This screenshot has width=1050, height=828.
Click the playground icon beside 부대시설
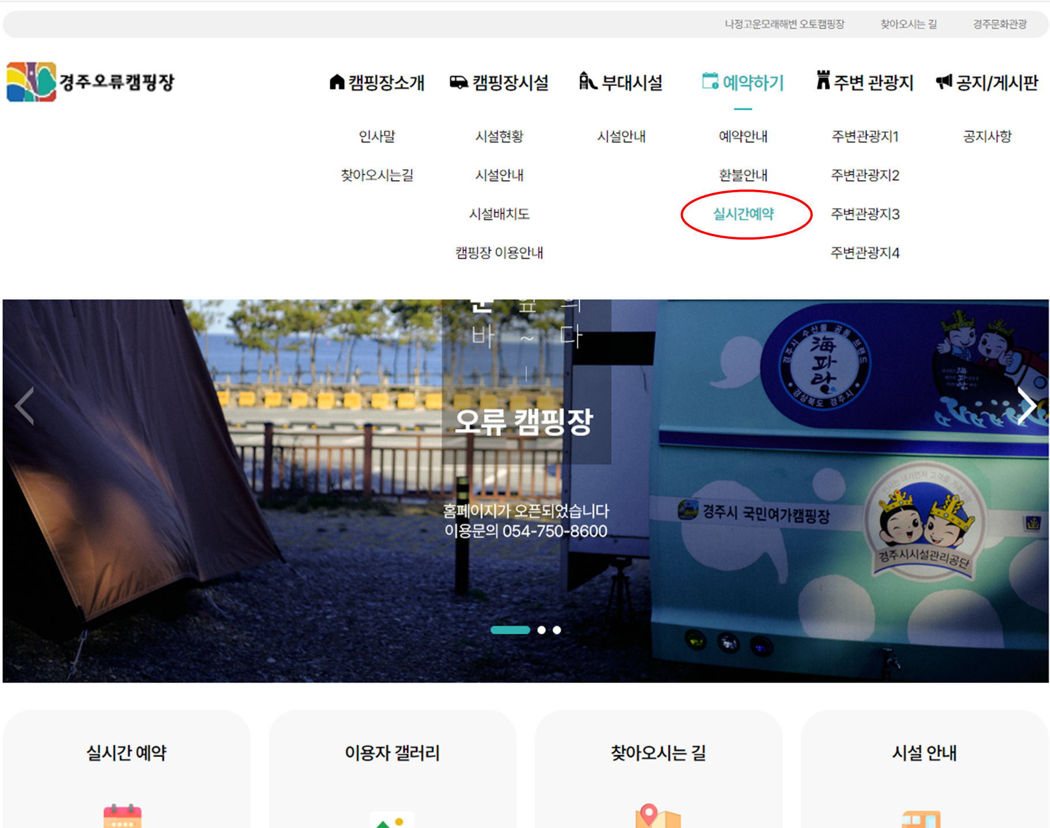pyautogui.click(x=587, y=81)
